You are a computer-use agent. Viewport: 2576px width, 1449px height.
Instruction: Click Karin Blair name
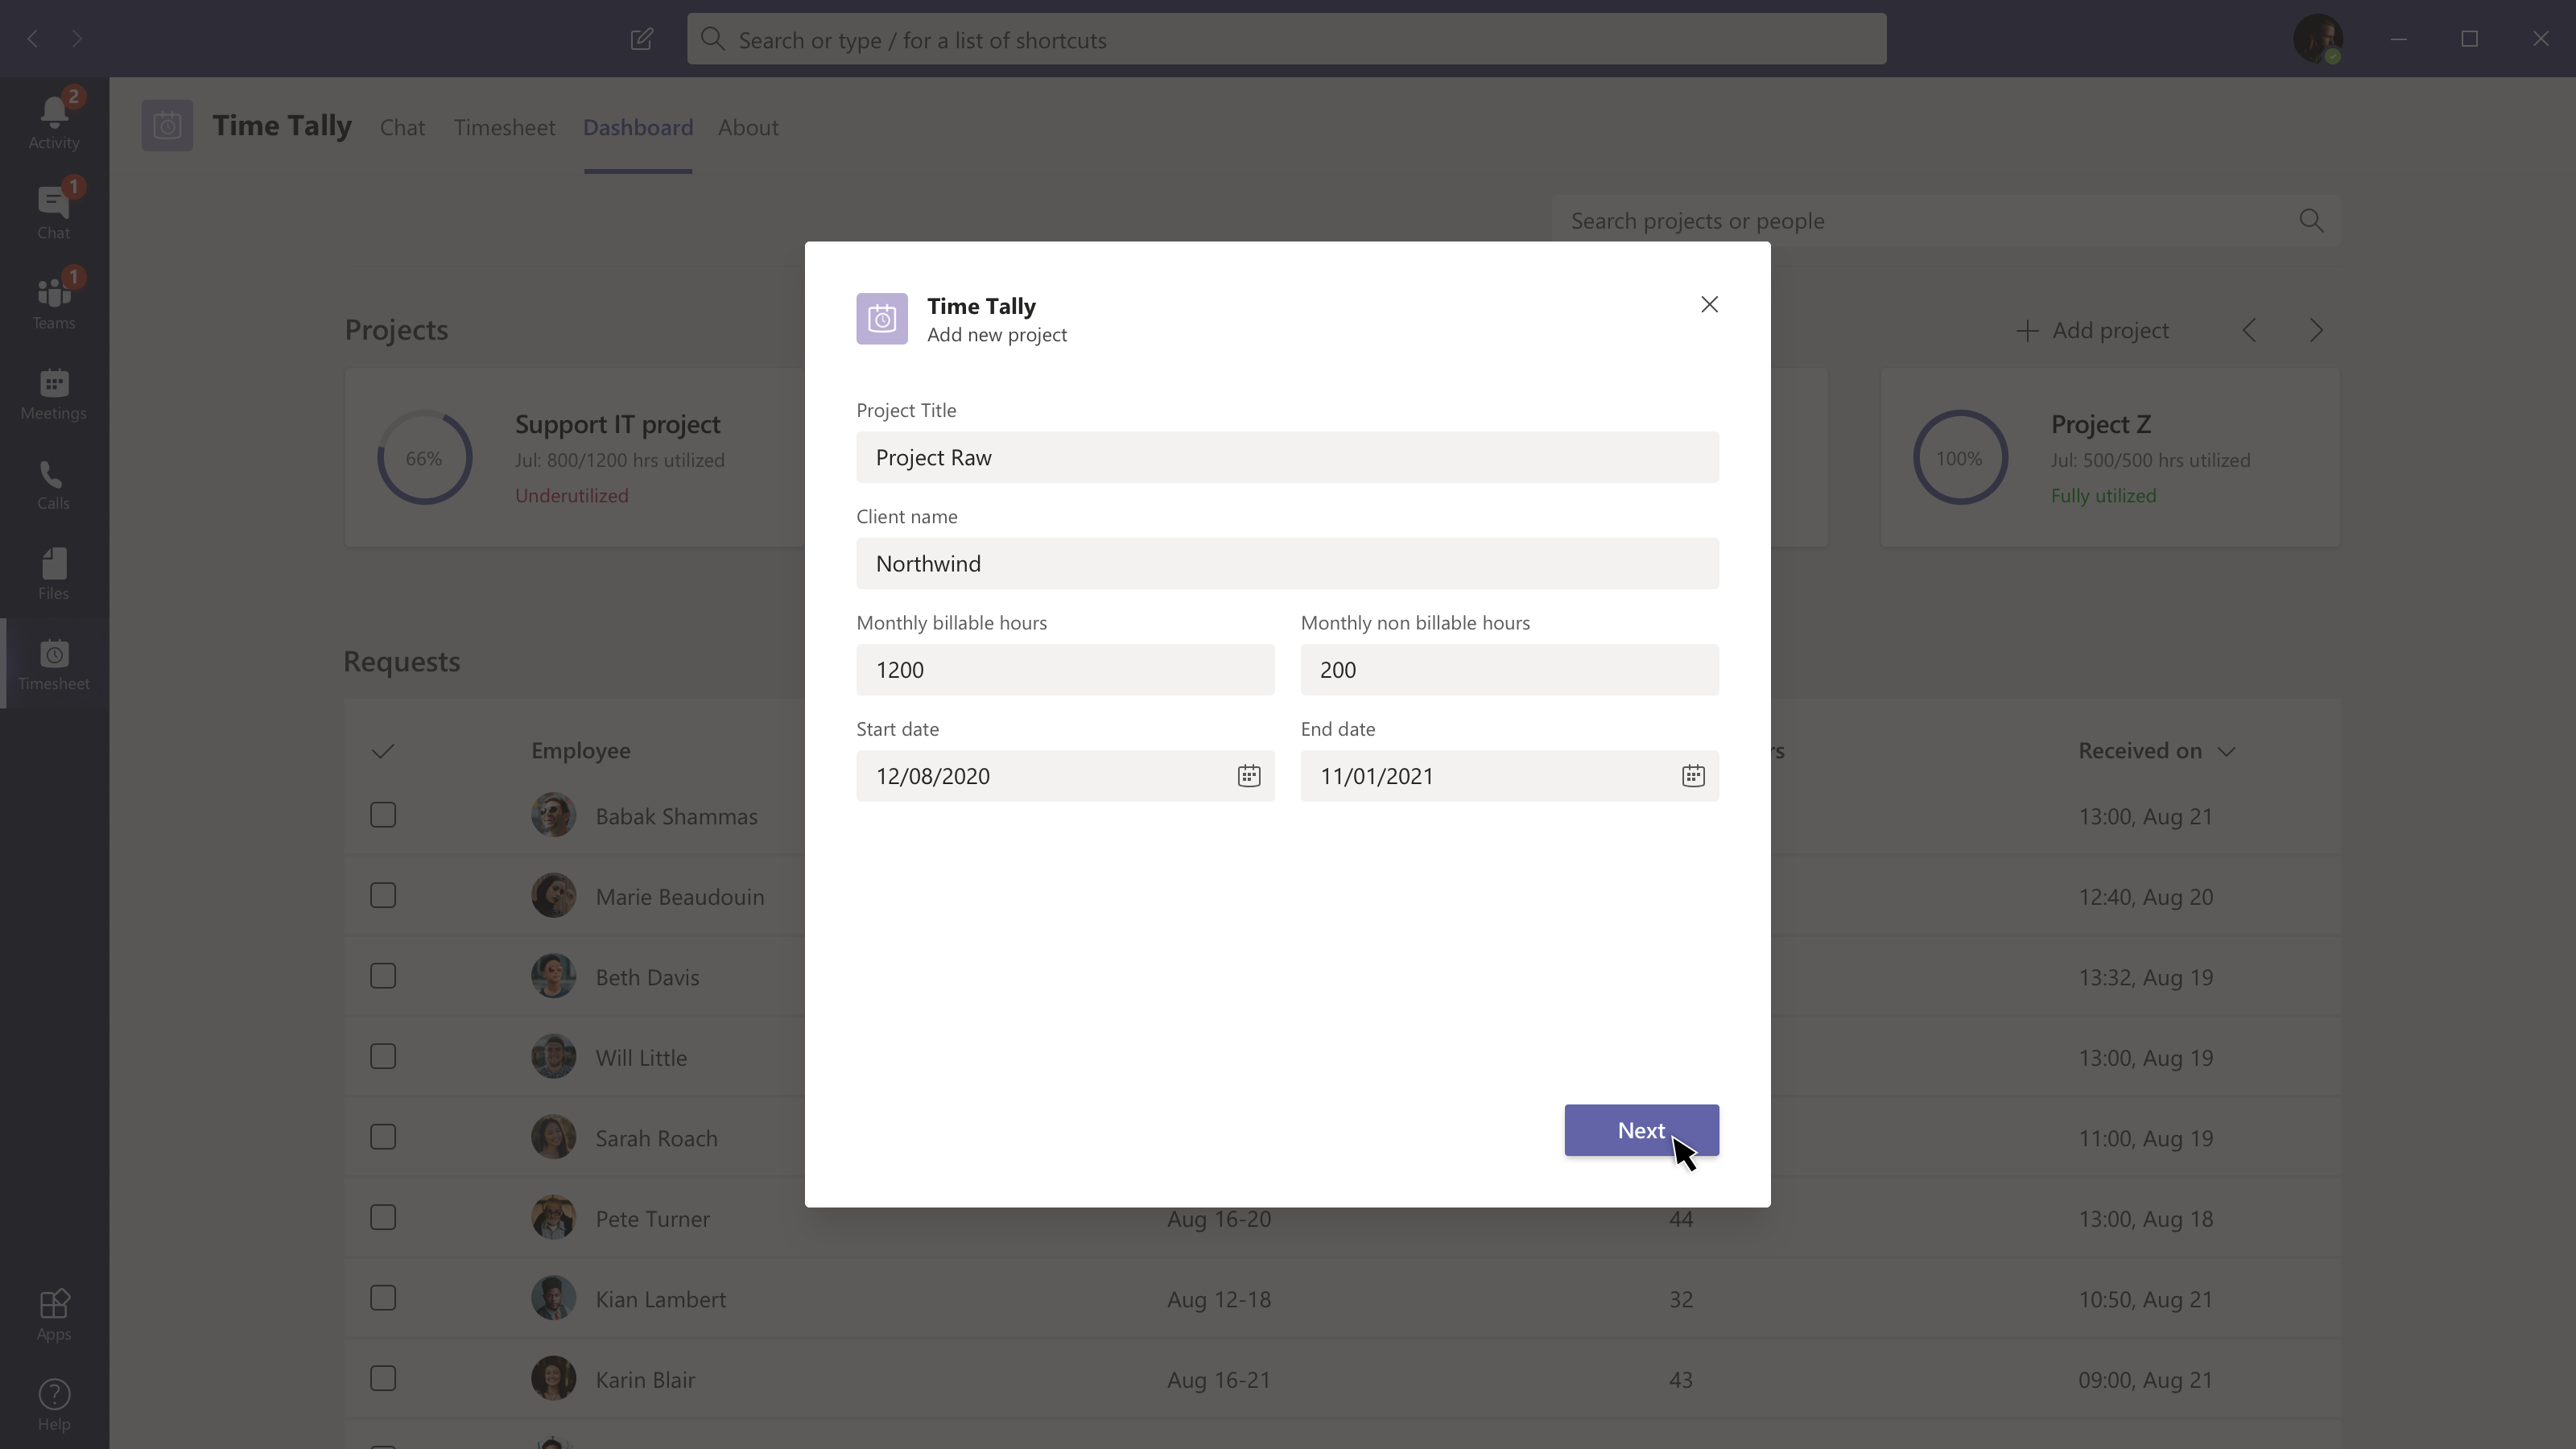coord(645,1379)
